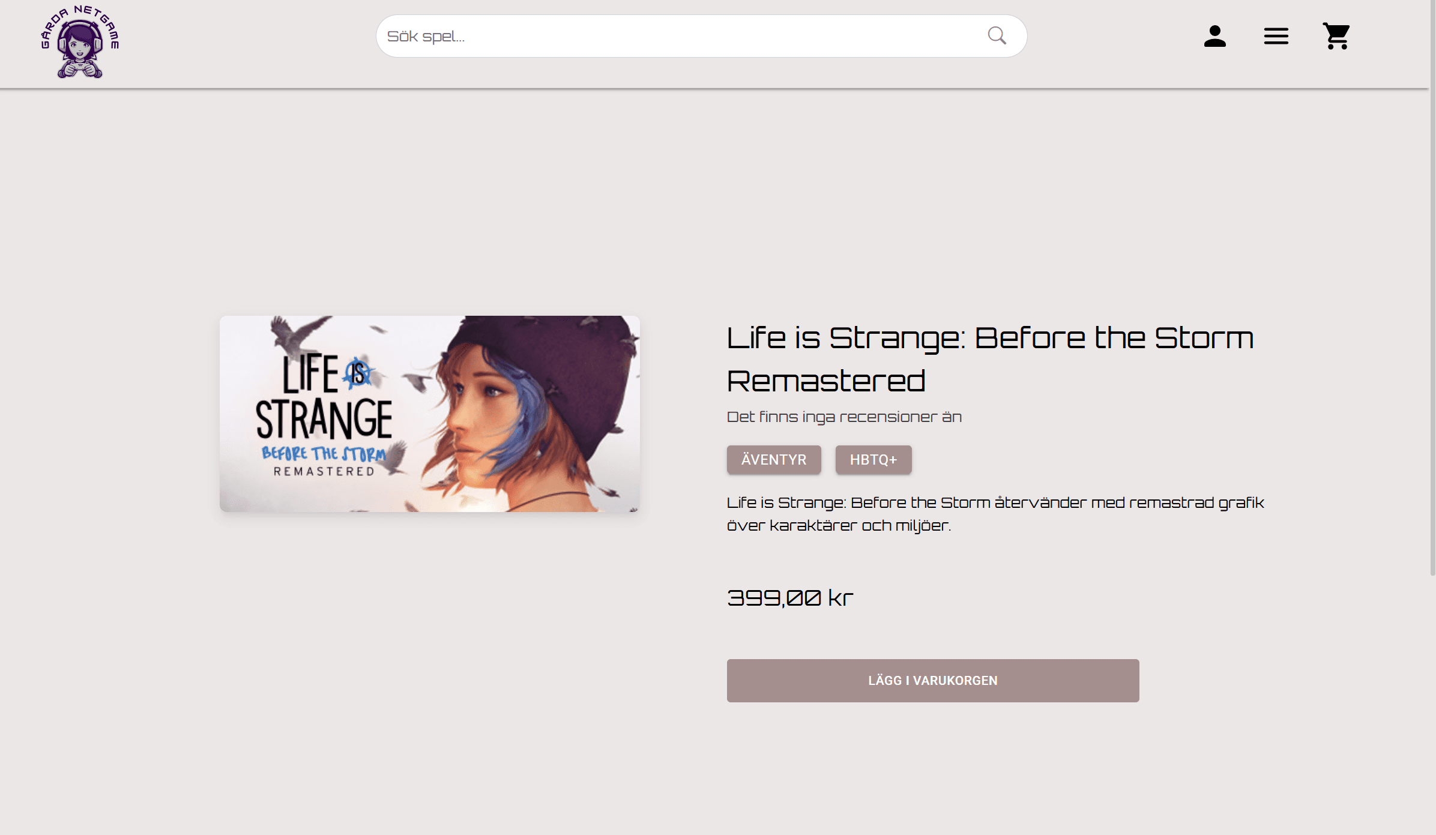Focus the 'Sök spel...' search field
Screen dimensions: 1436x835
click(701, 36)
